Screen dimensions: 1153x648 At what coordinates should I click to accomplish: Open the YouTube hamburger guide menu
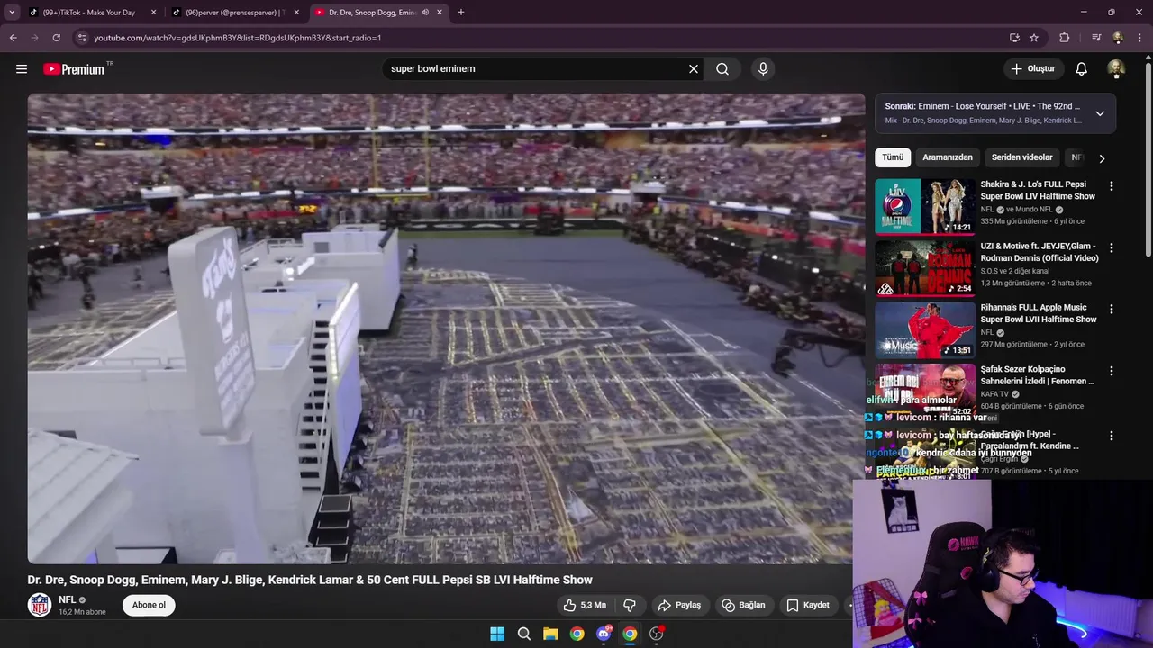(x=22, y=68)
